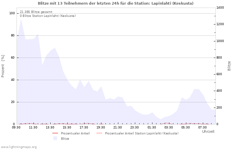Click the 23:30 time axis tick
Viewport: 232px width, 149px height.
[x=135, y=127]
